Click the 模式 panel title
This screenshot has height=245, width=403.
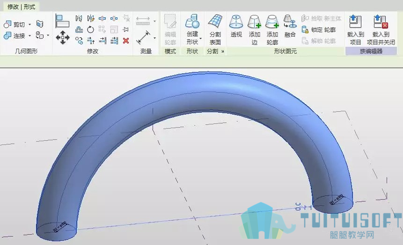(170, 51)
